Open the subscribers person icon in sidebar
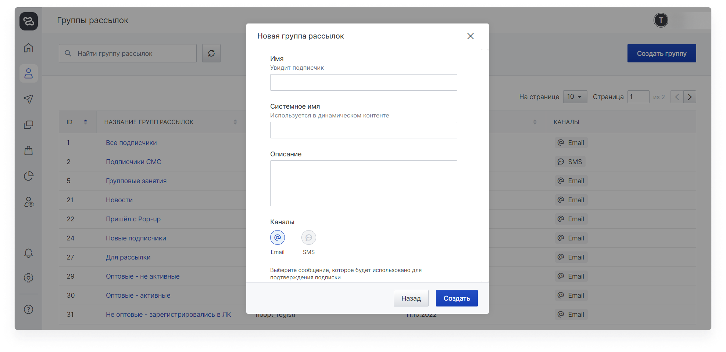The image size is (726, 352). (x=29, y=73)
